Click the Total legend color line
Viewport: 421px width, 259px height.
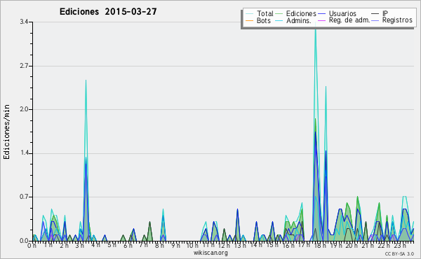pyautogui.click(x=249, y=14)
